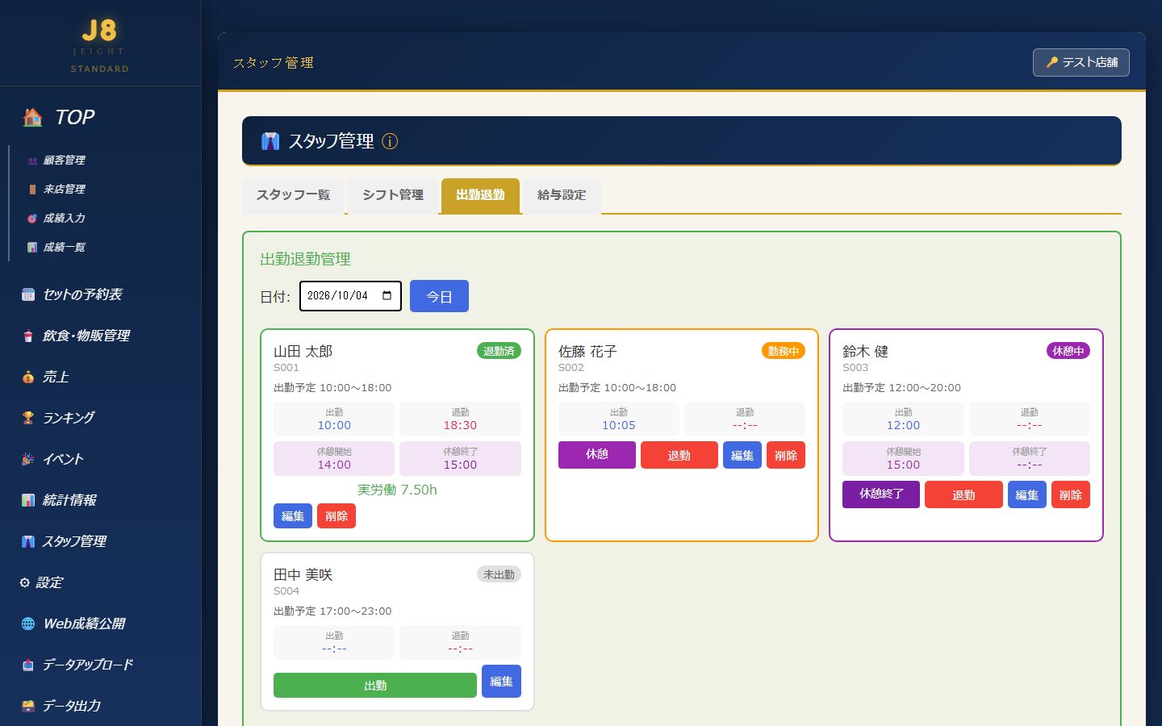
Task: Click the セットの予約表 calendar icon
Action: tap(28, 294)
